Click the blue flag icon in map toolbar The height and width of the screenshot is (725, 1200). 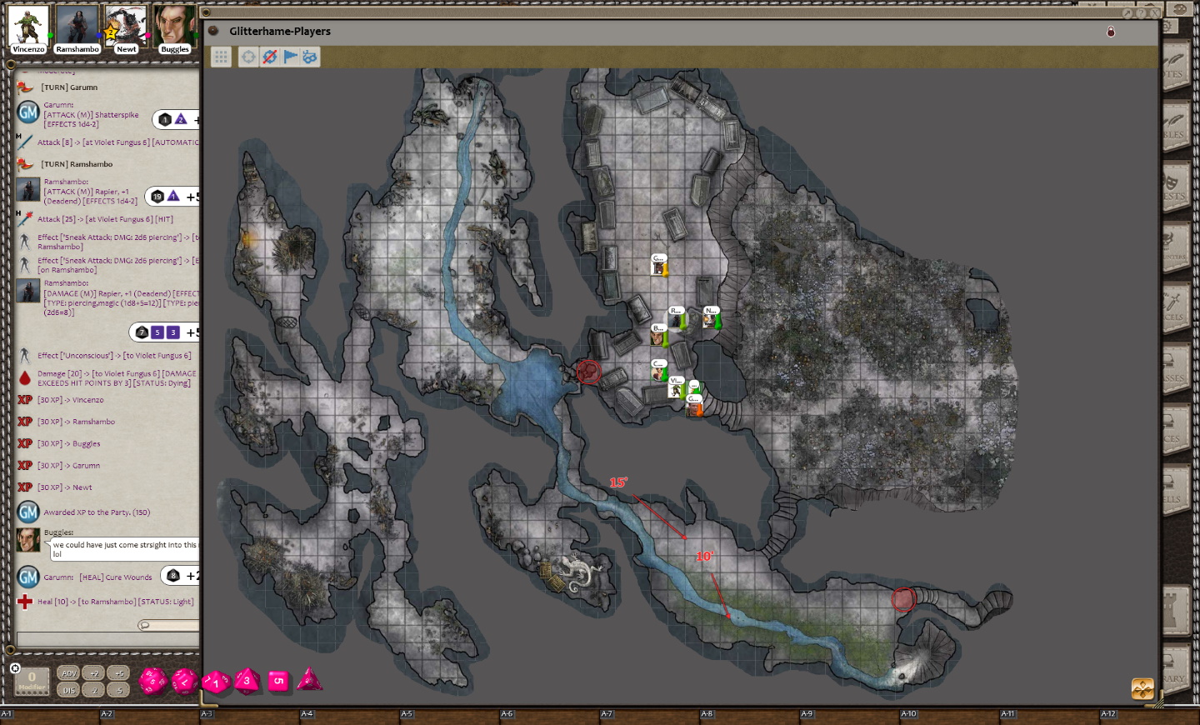[290, 57]
